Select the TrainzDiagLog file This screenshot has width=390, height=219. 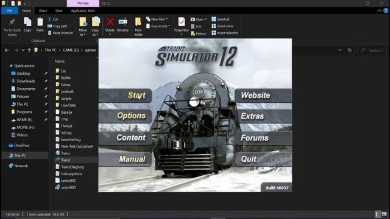coord(69,167)
